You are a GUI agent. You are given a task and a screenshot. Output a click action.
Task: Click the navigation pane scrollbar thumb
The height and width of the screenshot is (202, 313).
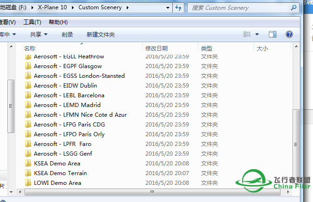11,106
